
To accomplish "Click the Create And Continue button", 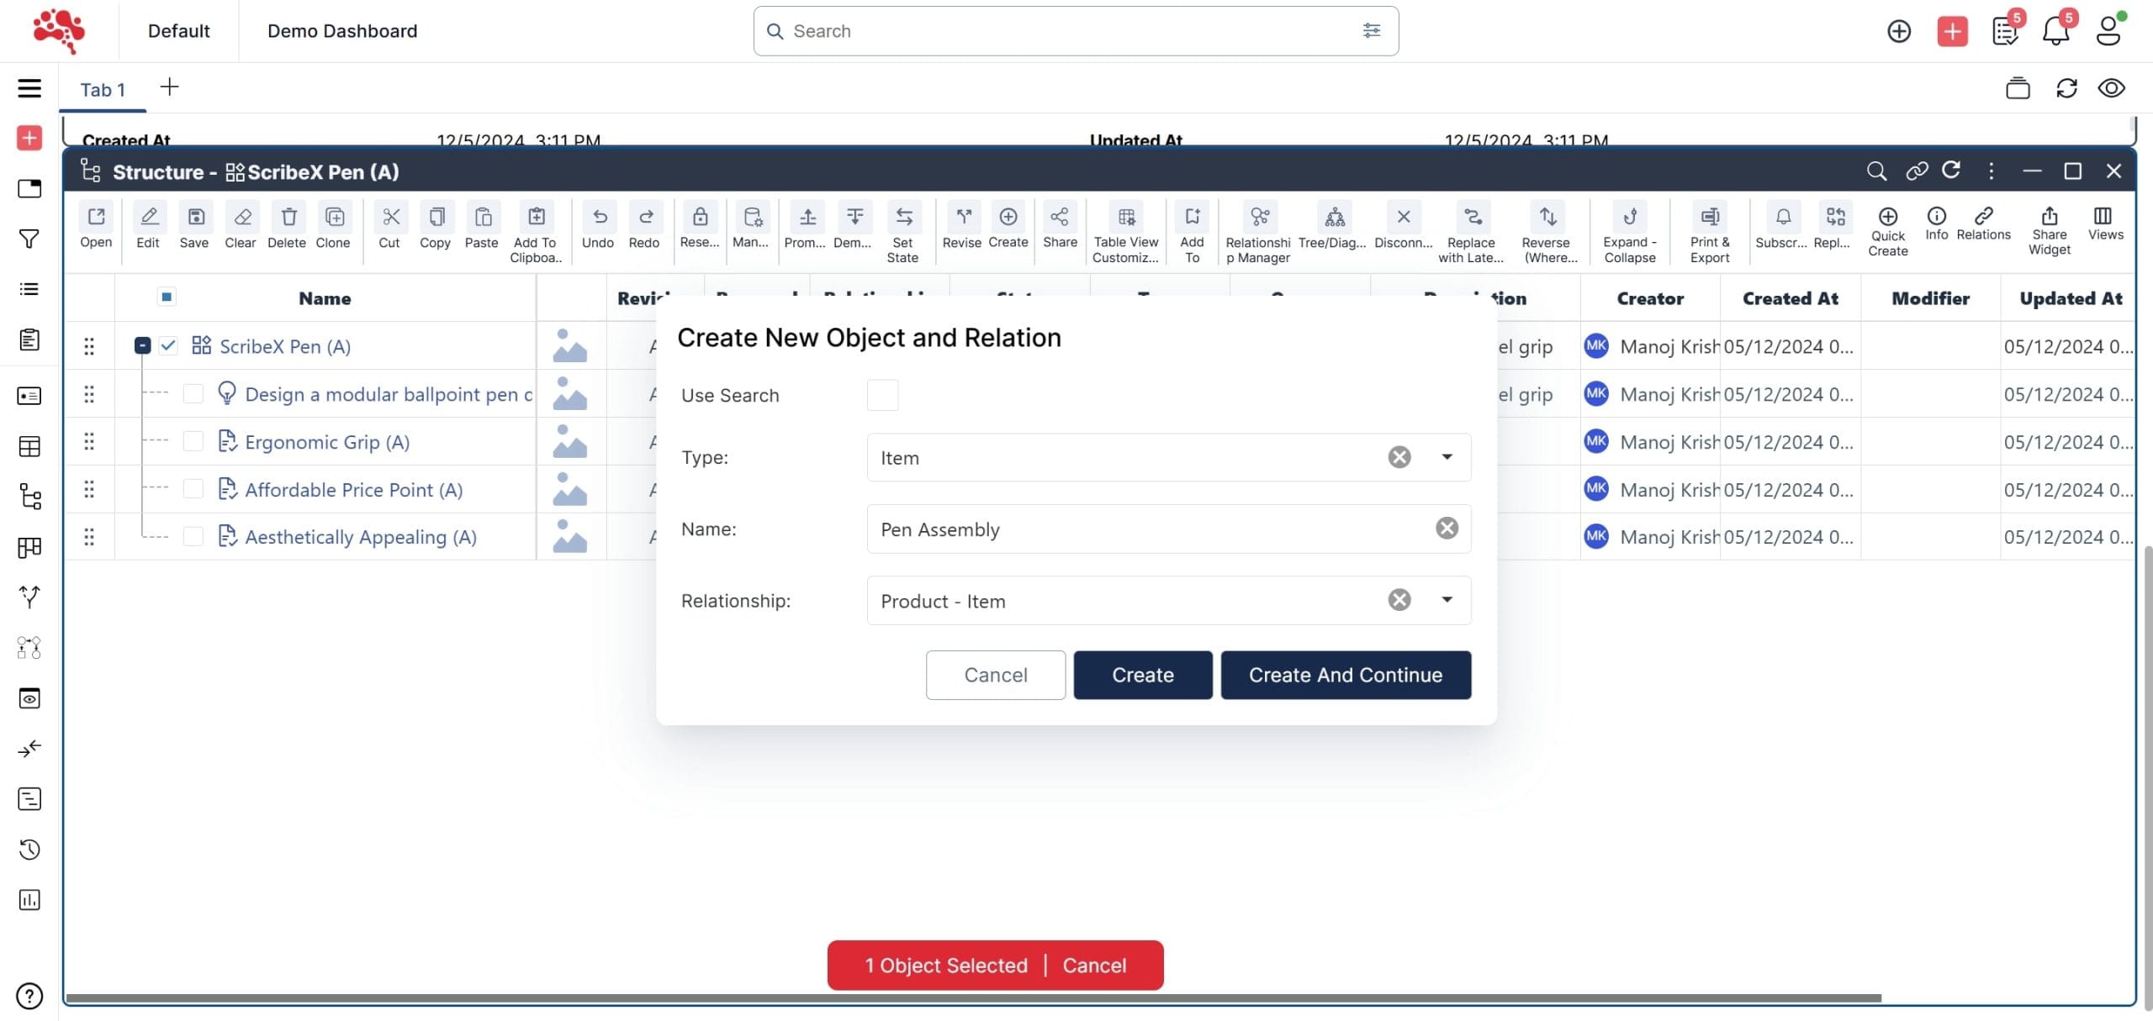I will (1345, 675).
